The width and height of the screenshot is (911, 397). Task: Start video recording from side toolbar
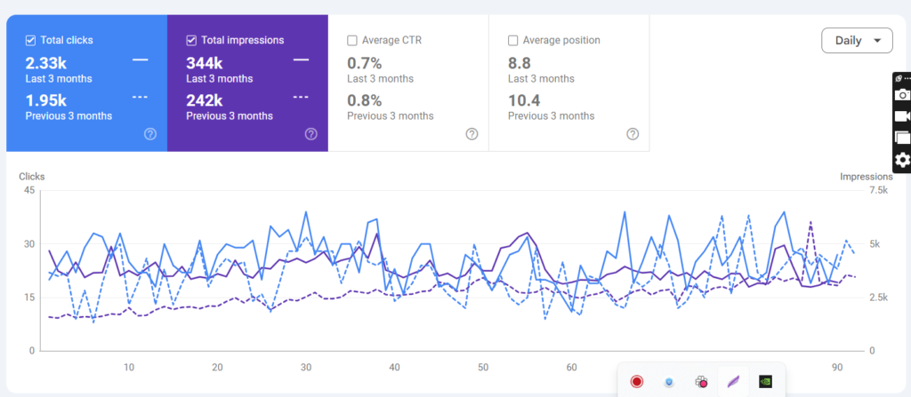901,116
